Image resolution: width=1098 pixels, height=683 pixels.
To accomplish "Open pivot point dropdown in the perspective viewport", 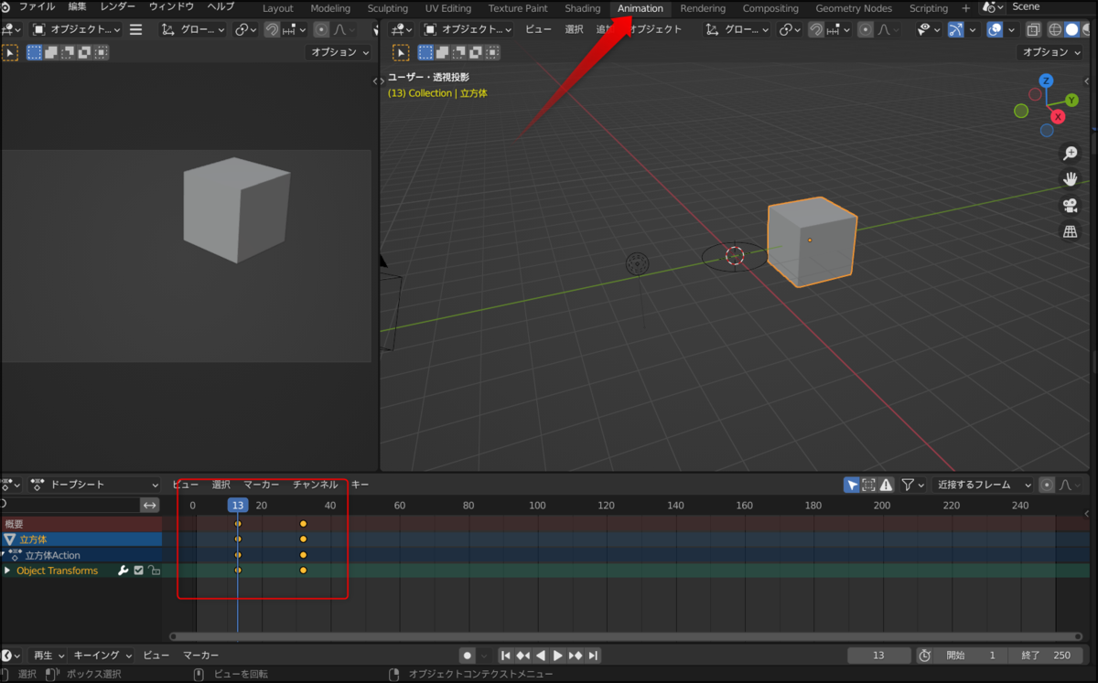I will click(790, 29).
